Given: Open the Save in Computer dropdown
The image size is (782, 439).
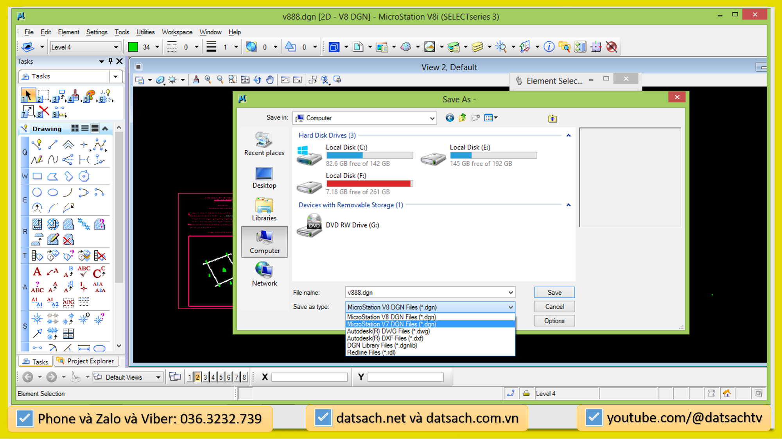Looking at the screenshot, I should click(x=432, y=118).
